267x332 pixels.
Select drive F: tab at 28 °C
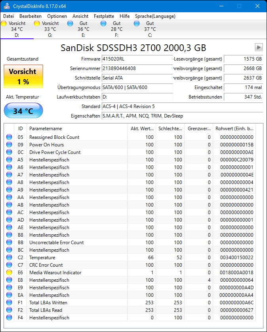click(x=116, y=29)
